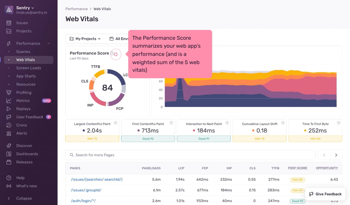Open the Replays play icon
The image size is (350, 205).
coord(9,109)
